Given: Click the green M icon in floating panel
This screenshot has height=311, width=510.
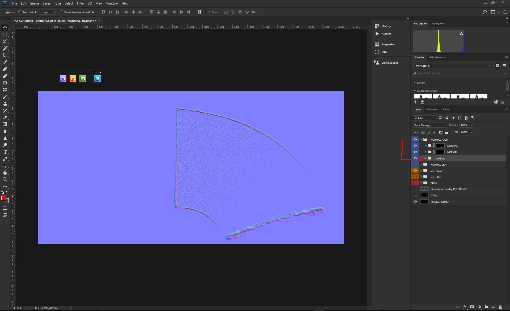Looking at the screenshot, I should click(x=83, y=79).
